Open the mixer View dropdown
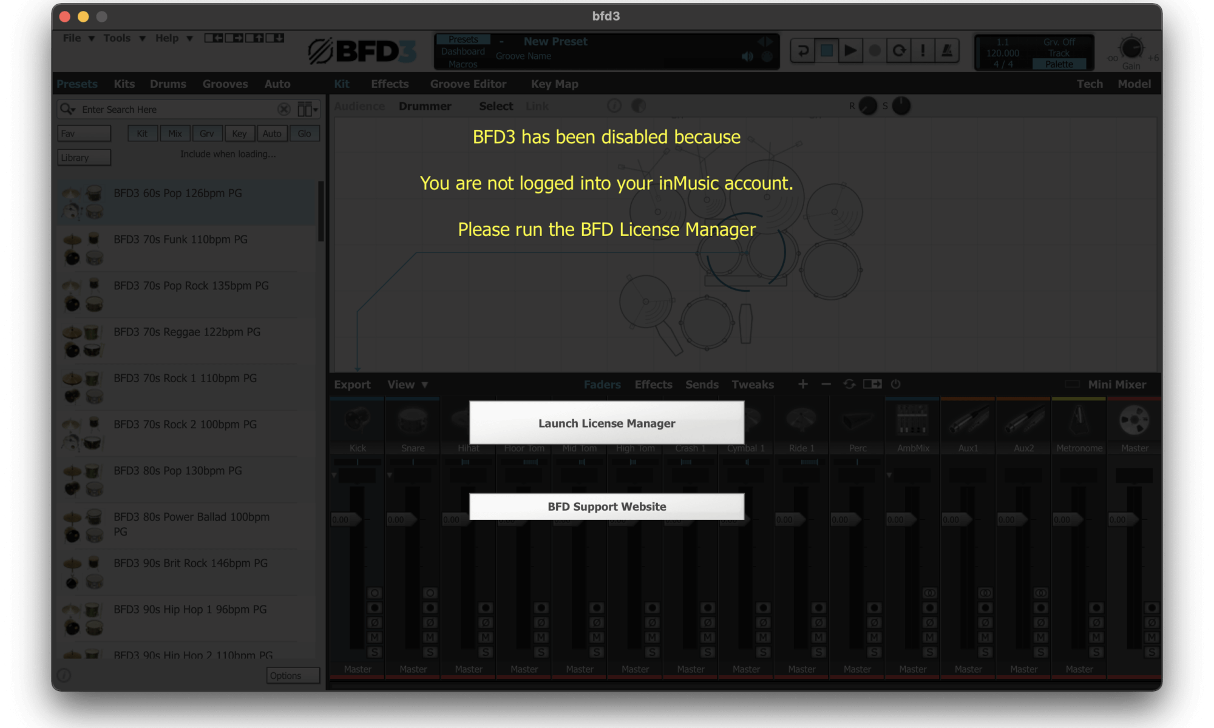Screen dimensions: 1214x728 click(x=407, y=384)
